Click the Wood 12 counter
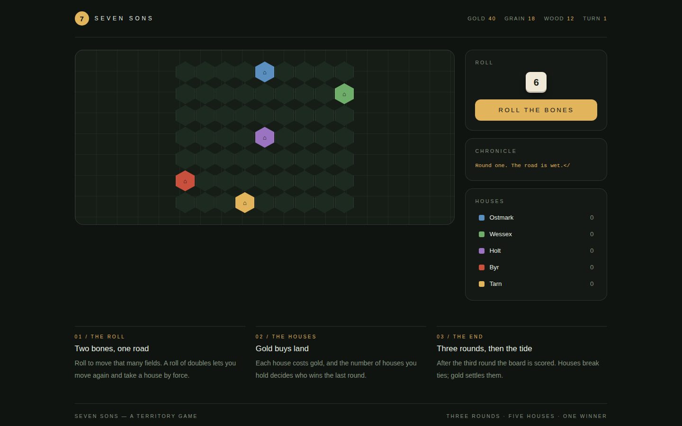Screen dimensions: 682x426 point(559,18)
